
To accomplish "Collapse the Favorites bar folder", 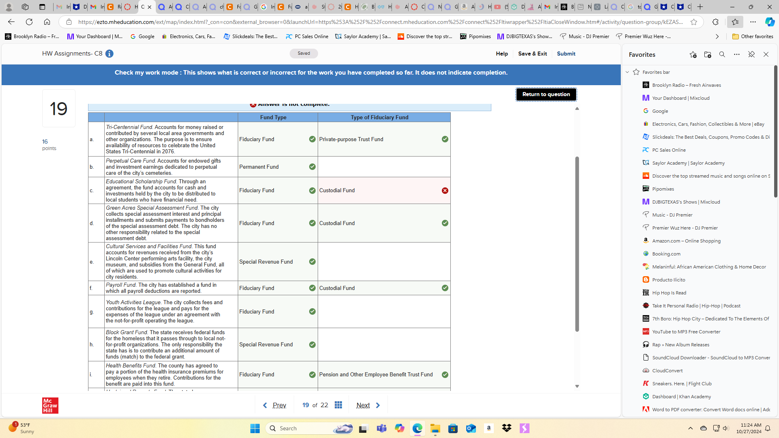I will click(627, 72).
